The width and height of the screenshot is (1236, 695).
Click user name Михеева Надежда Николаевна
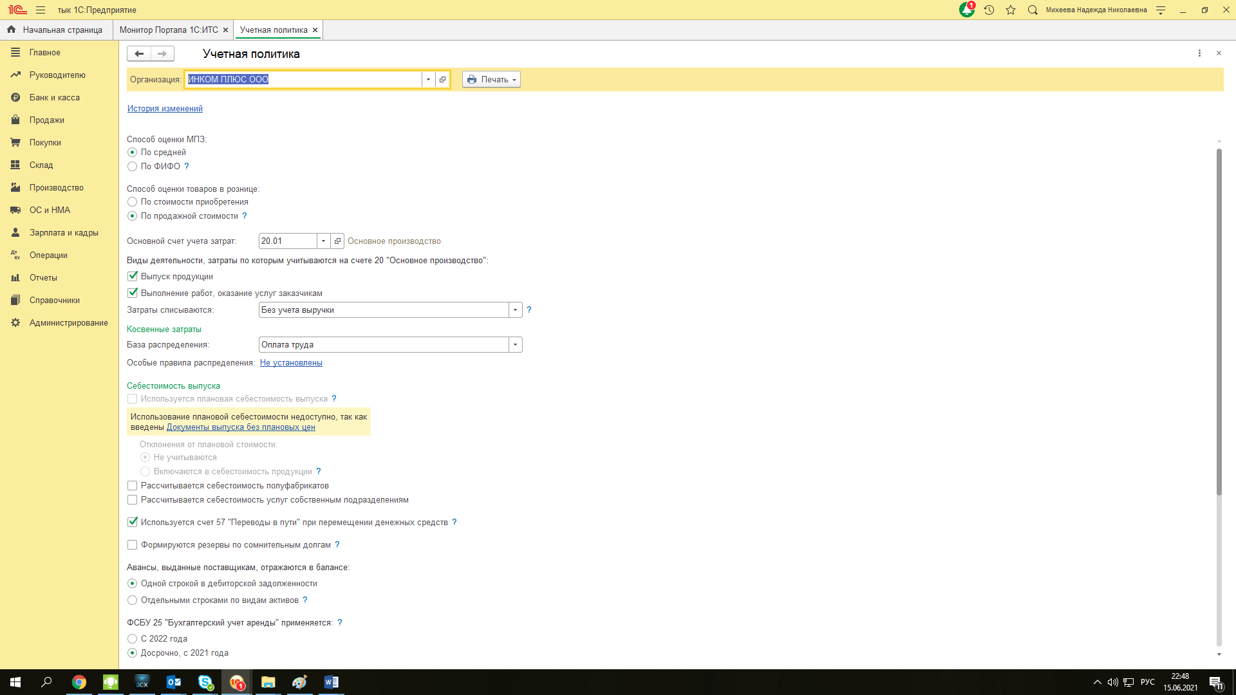(1096, 10)
